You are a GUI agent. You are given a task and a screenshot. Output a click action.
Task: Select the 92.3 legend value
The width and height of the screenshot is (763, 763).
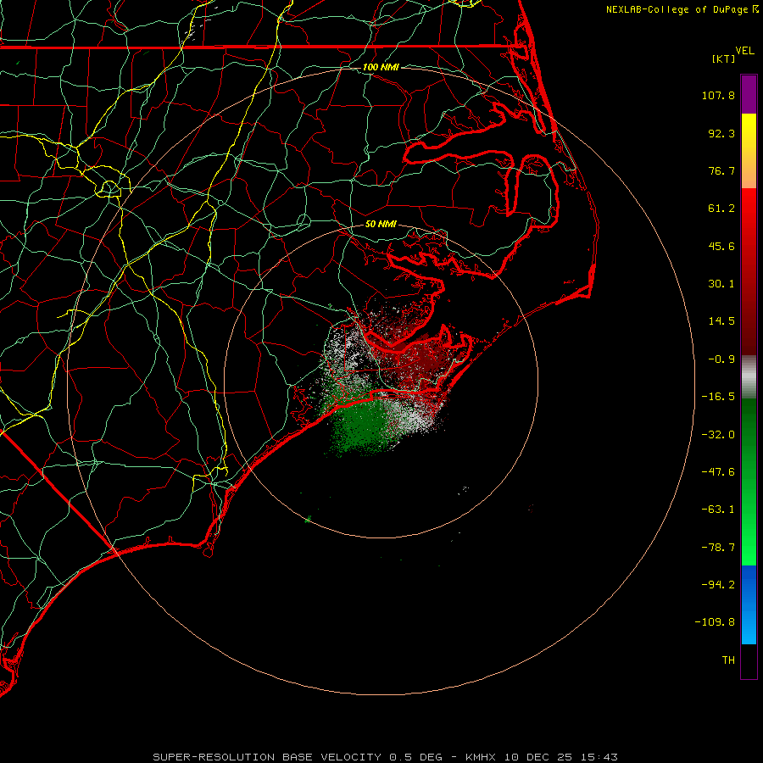click(x=721, y=133)
